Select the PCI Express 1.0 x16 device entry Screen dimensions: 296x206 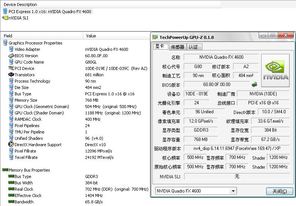pyautogui.click(x=50, y=12)
